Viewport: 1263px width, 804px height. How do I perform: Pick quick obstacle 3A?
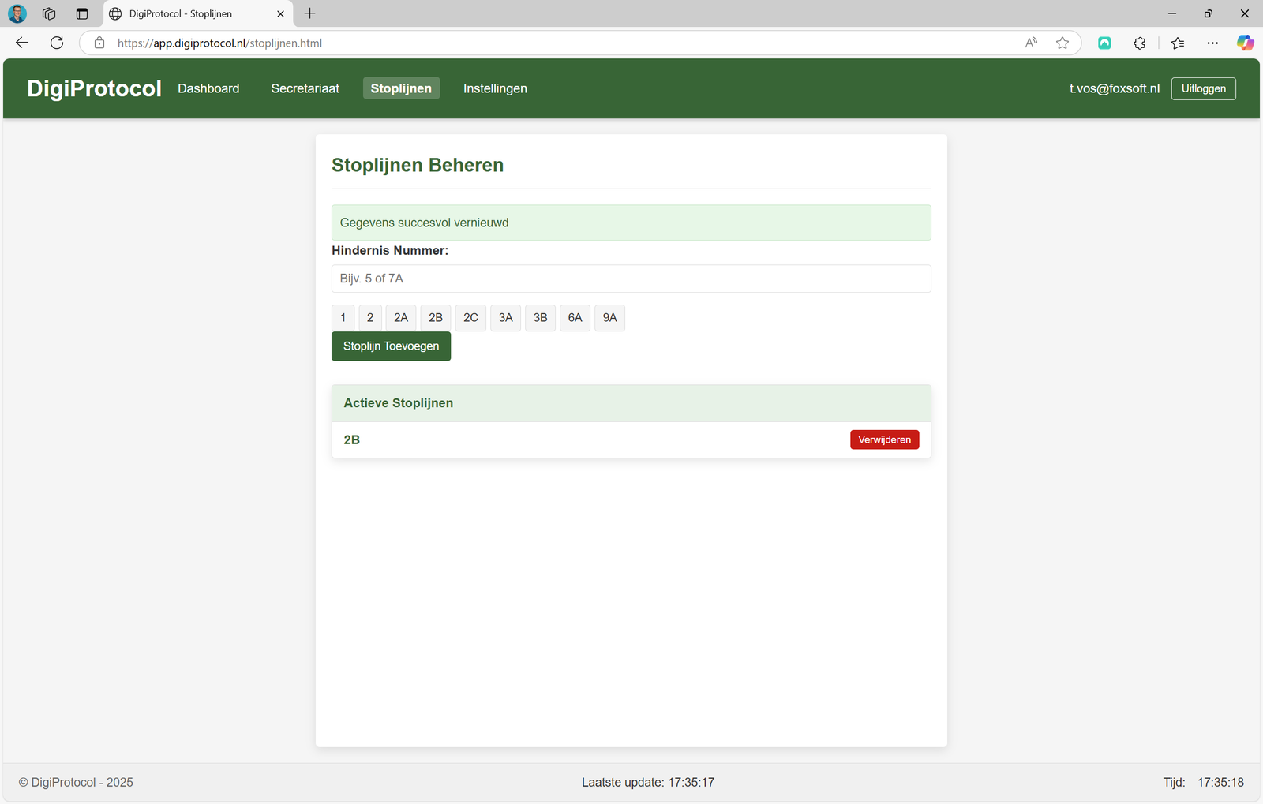pos(505,317)
